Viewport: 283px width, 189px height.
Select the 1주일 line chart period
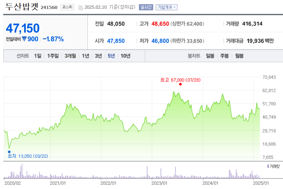click(53, 56)
